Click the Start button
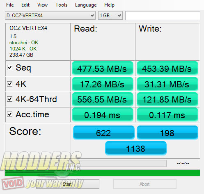 pyautogui.click(x=68, y=184)
